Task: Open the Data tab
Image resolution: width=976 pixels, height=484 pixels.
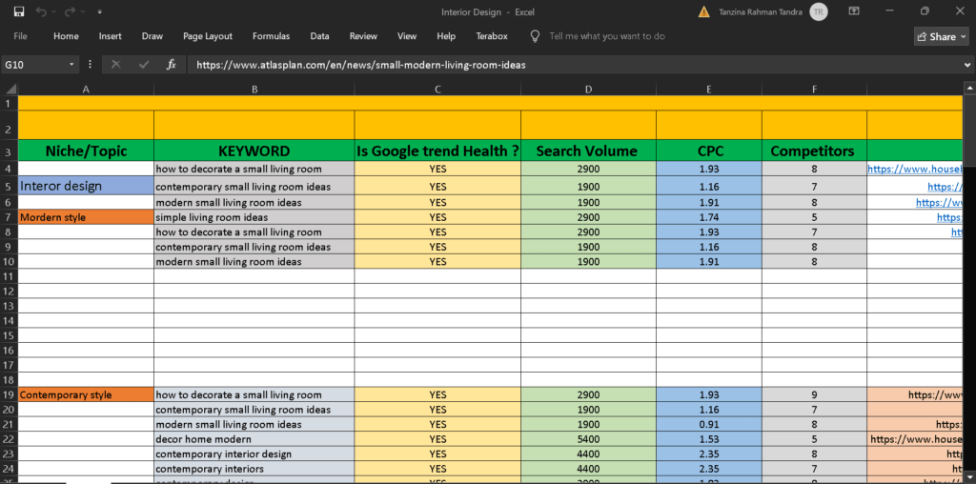Action: click(320, 36)
